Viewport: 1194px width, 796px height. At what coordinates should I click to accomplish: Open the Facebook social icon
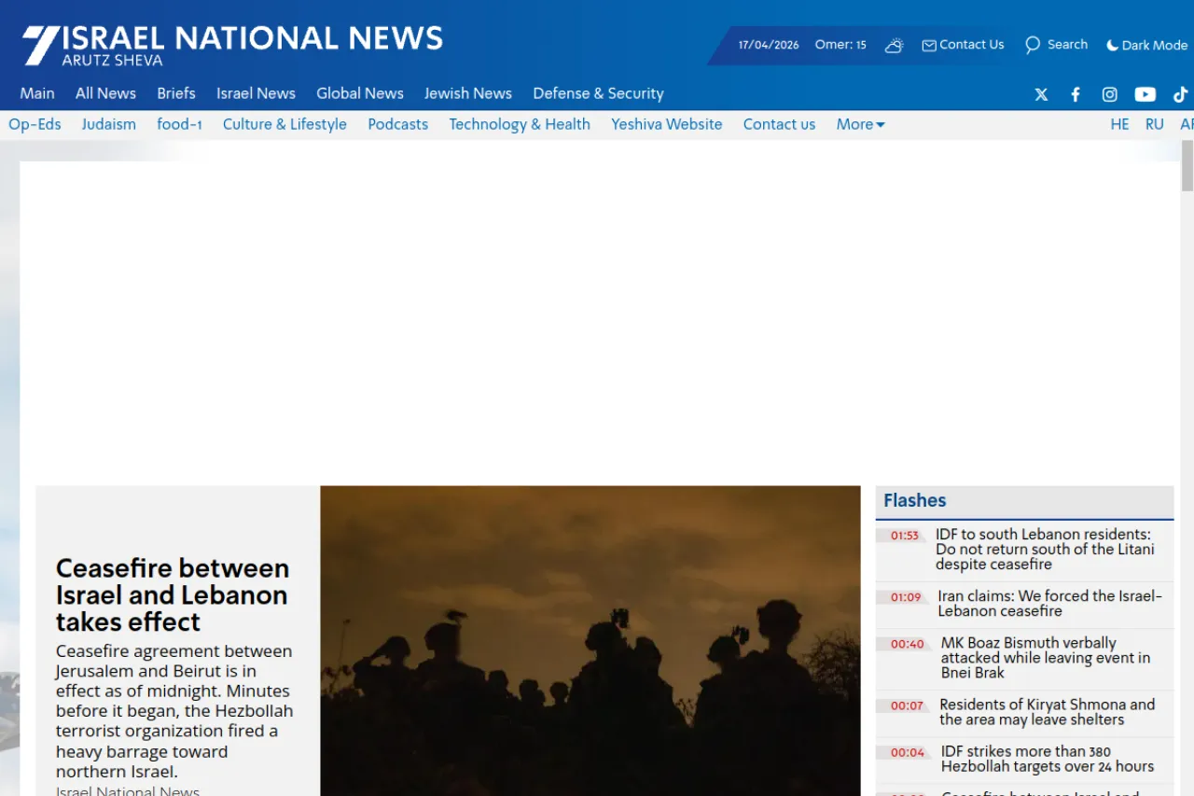click(1076, 94)
